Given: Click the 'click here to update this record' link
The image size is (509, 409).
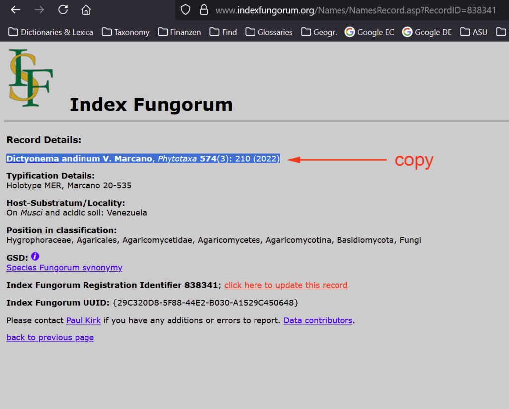Looking at the screenshot, I should [286, 285].
